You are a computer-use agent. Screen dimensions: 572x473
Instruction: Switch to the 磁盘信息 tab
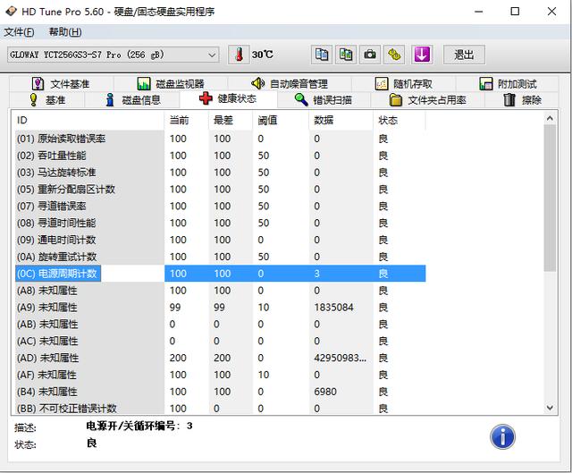tap(132, 99)
